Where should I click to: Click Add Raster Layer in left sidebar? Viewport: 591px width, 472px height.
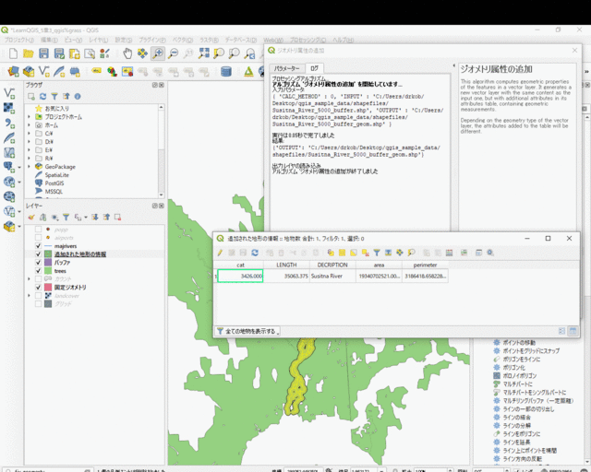[9, 108]
